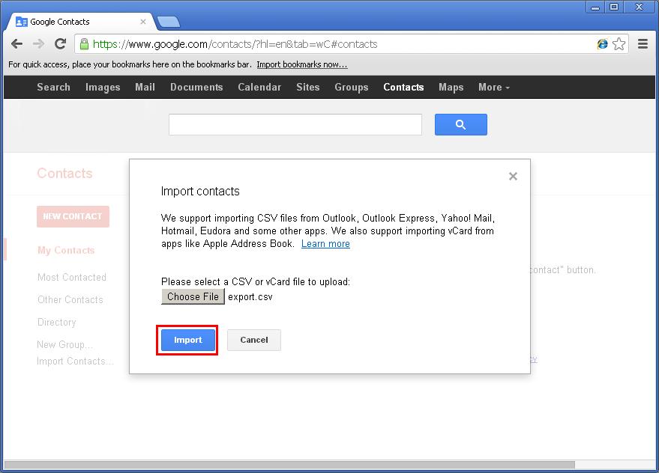
Task: Click the NEW CONTACT button
Action: tap(73, 216)
